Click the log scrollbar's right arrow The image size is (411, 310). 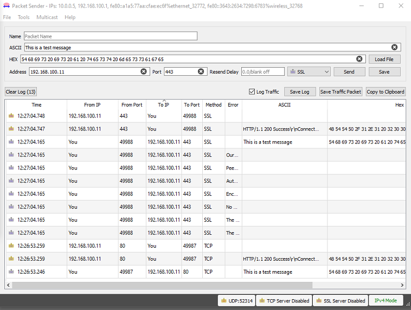pyautogui.click(x=402, y=285)
